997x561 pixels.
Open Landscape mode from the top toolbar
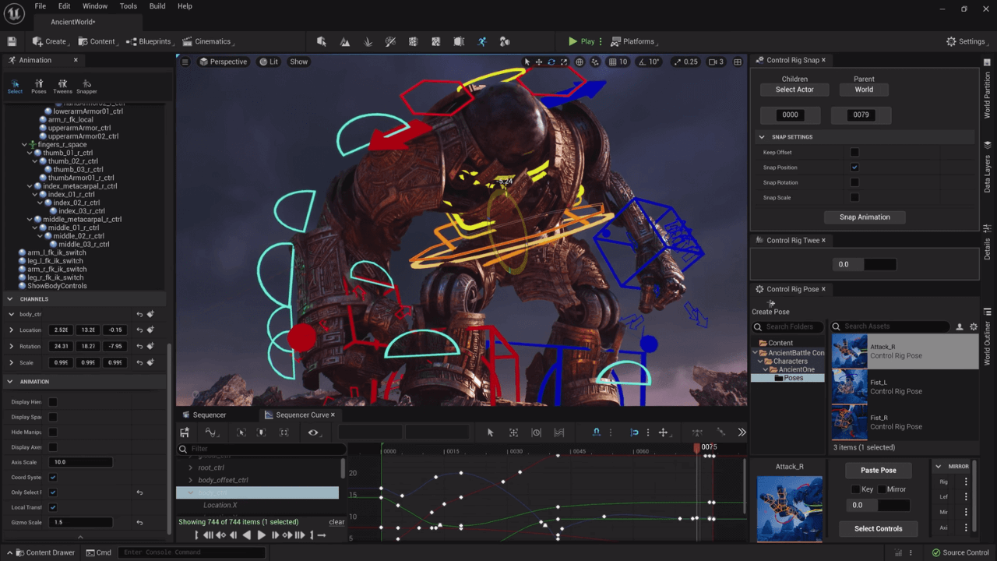[344, 41]
